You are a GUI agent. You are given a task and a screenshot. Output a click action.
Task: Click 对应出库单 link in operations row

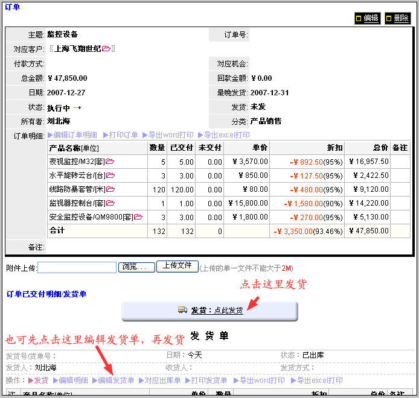tap(159, 381)
